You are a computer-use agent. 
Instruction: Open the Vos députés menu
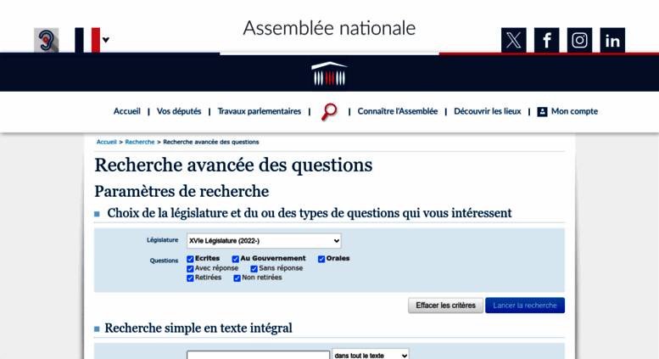[x=179, y=111]
